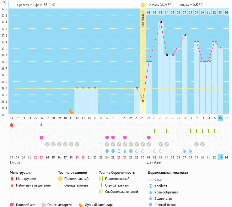The width and height of the screenshot is (232, 207).
Task: Click the 'Кремообразная' legend entry
Action: pos(166,192)
